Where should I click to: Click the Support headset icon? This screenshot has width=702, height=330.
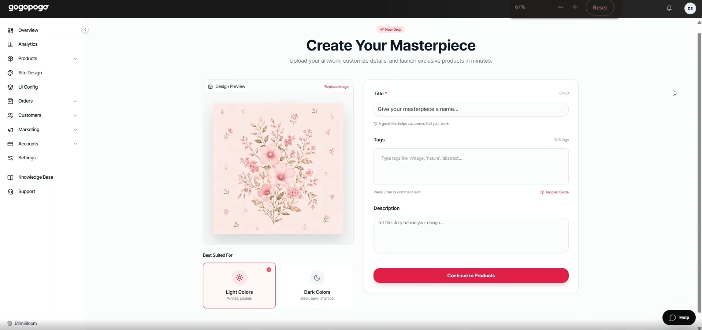click(x=10, y=192)
